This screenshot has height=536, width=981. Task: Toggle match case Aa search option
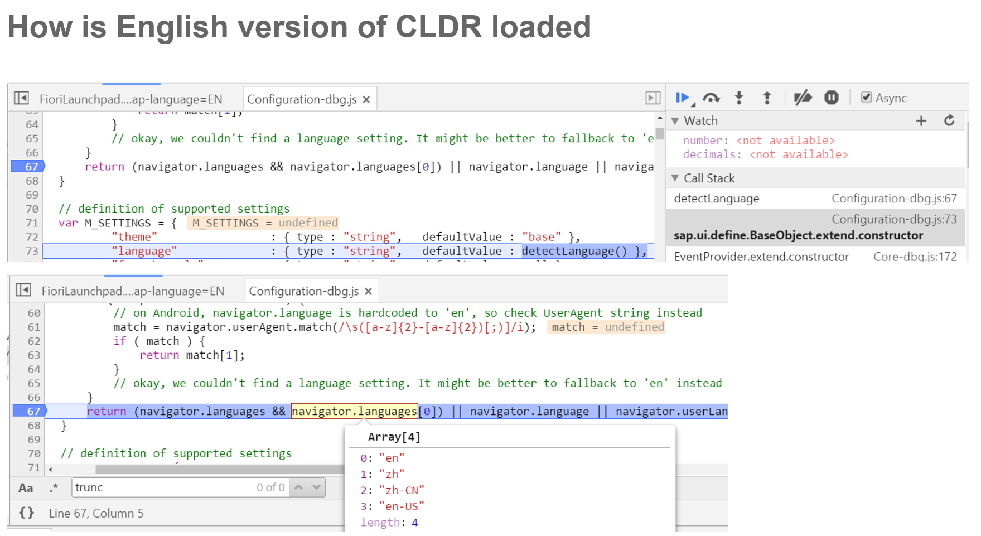(x=26, y=488)
